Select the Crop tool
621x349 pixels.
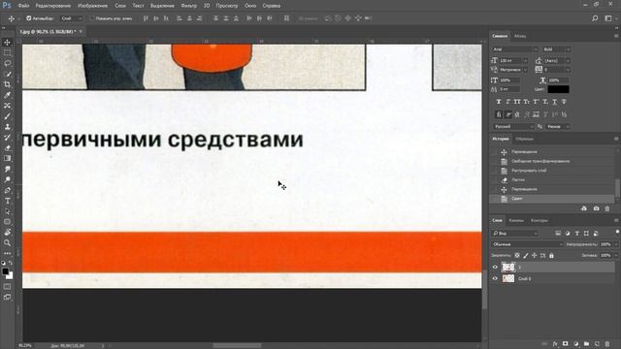click(7, 84)
